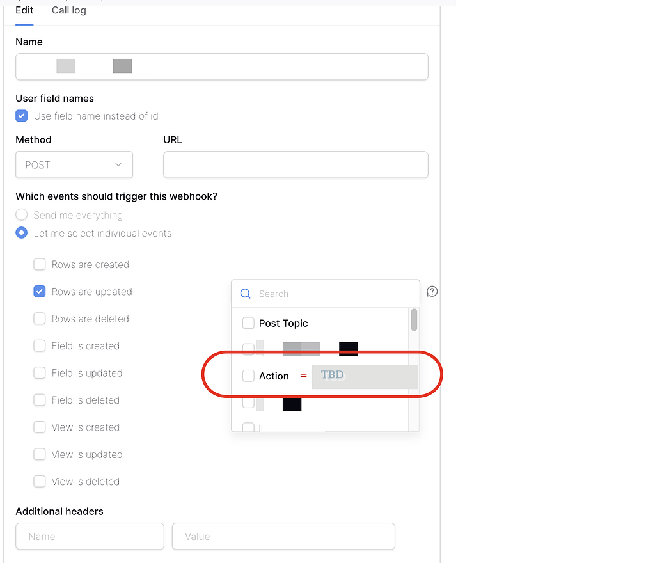Click the URL input field
This screenshot has width=655, height=563.
(296, 164)
